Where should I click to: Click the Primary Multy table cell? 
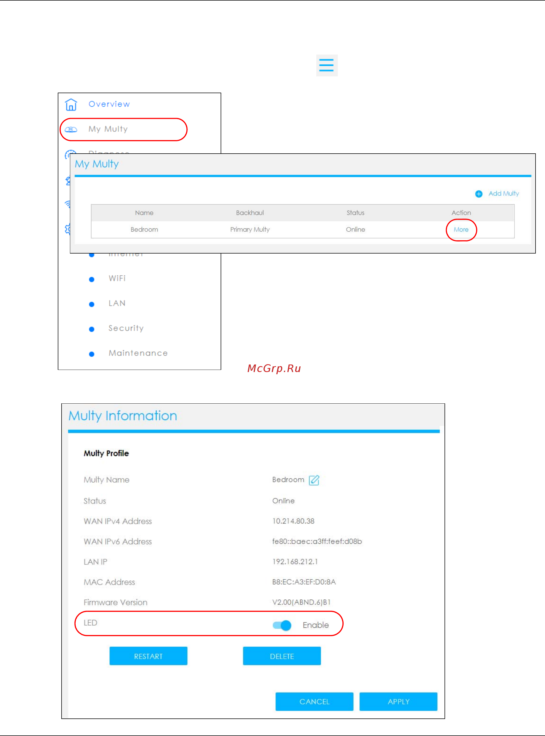click(250, 229)
